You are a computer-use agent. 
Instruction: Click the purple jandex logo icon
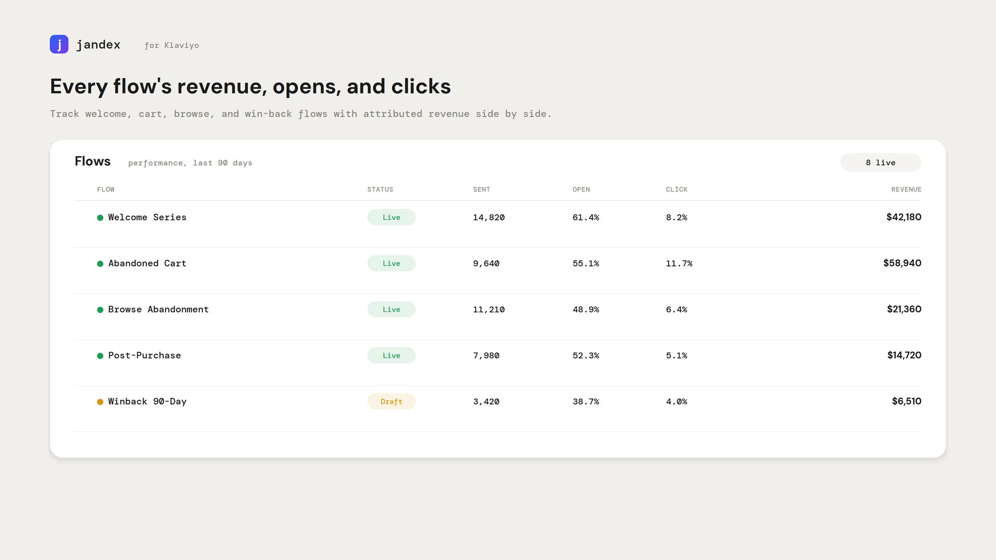(x=59, y=44)
